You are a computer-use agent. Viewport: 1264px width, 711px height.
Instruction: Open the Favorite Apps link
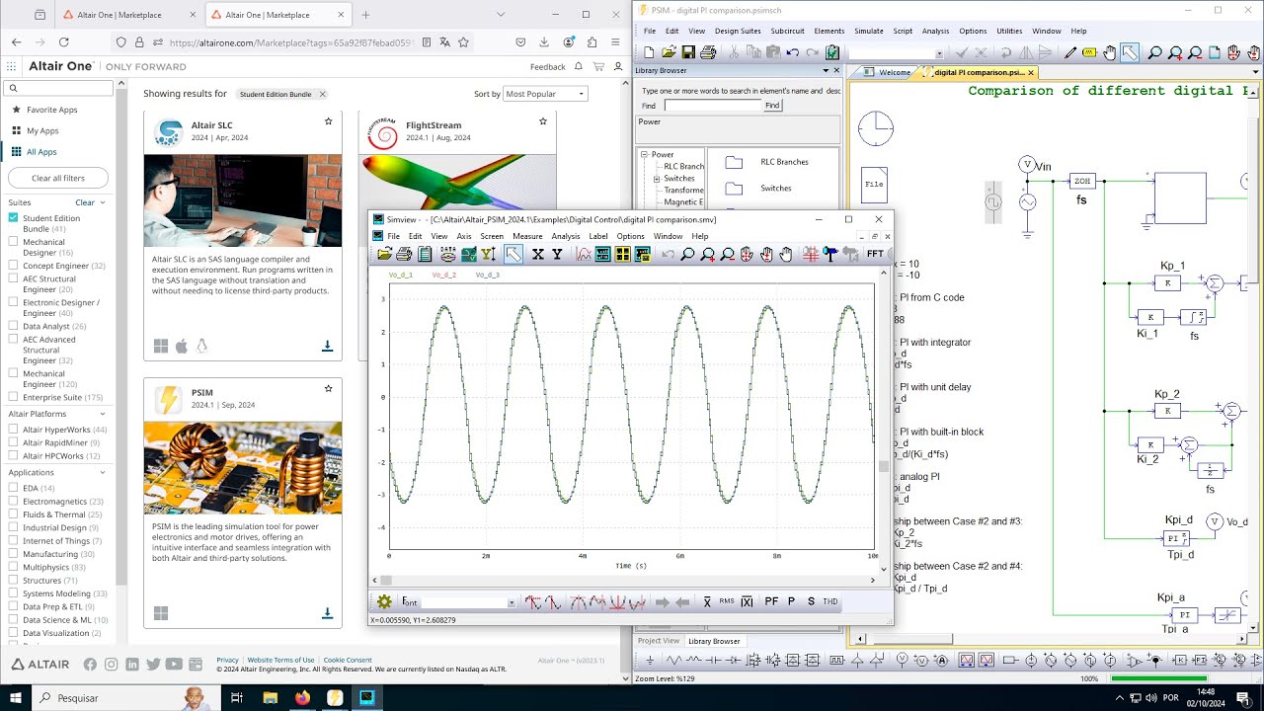[x=51, y=110]
